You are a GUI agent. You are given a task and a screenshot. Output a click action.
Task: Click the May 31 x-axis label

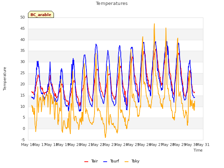pos(203,145)
